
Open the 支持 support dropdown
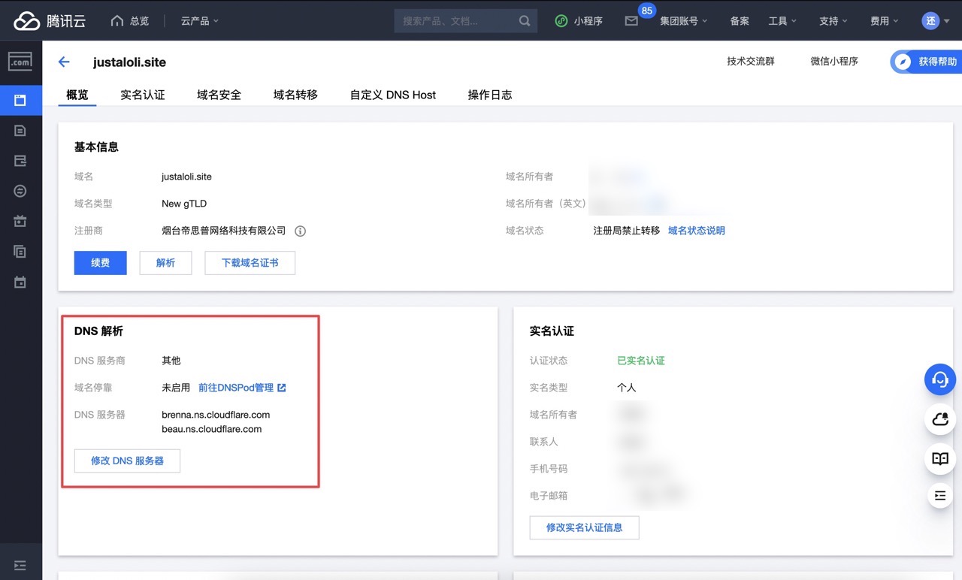point(833,21)
